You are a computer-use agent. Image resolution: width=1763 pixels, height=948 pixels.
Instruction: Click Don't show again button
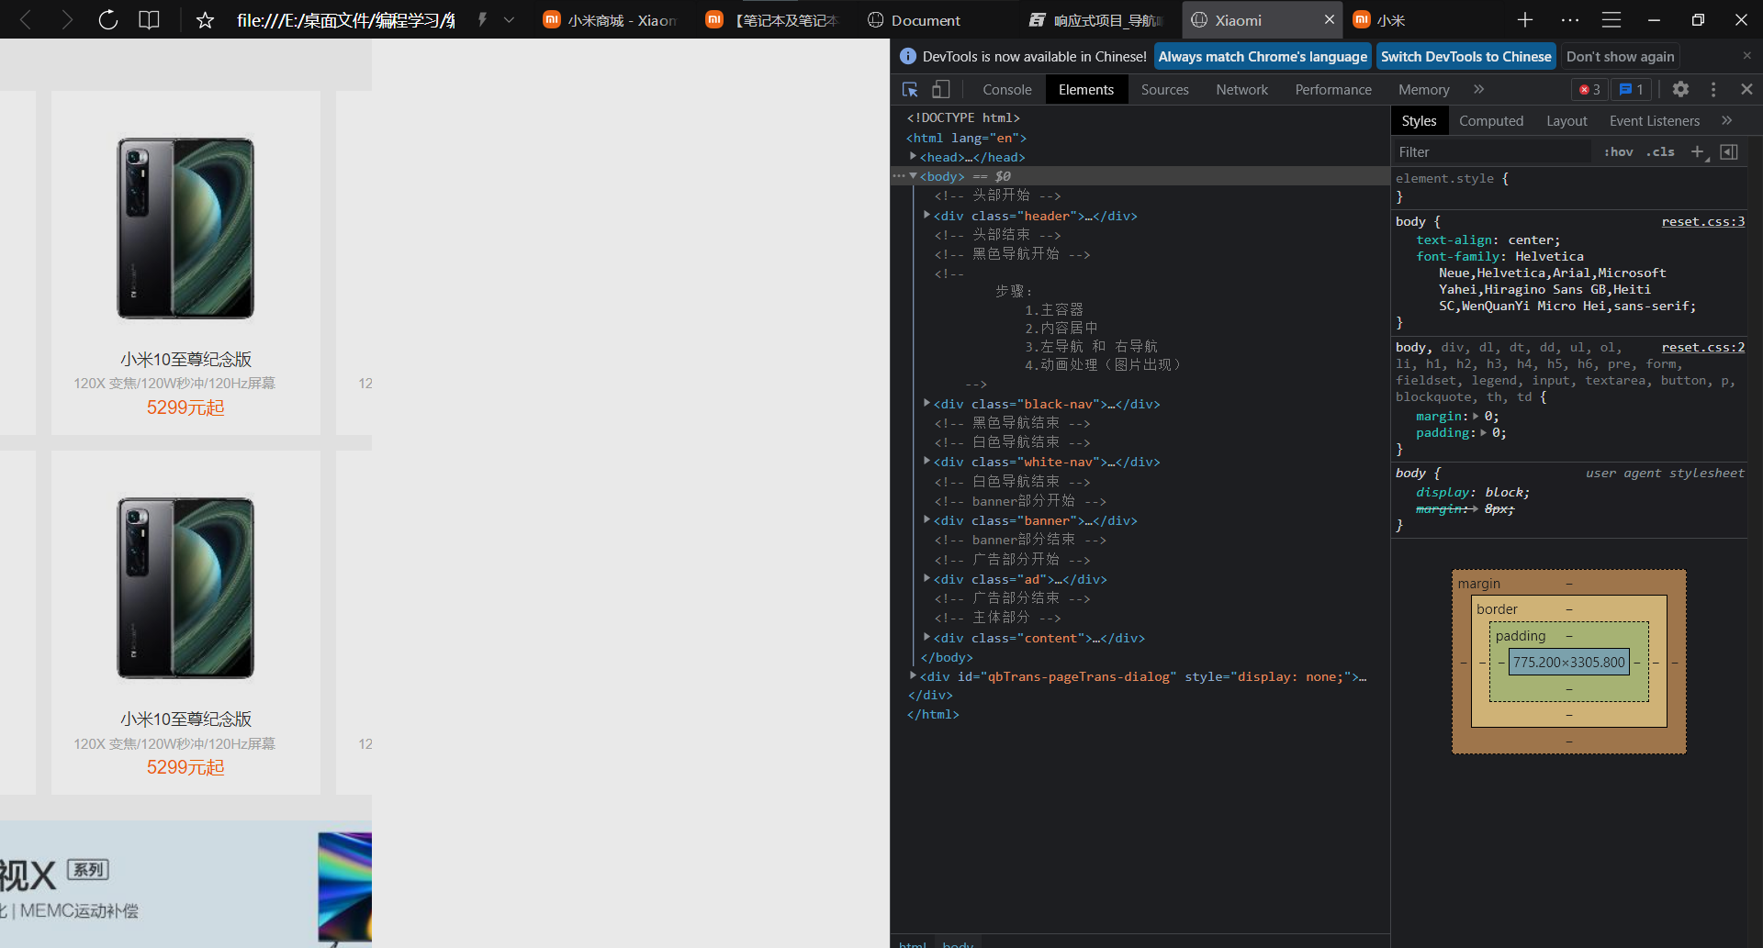[x=1620, y=56]
